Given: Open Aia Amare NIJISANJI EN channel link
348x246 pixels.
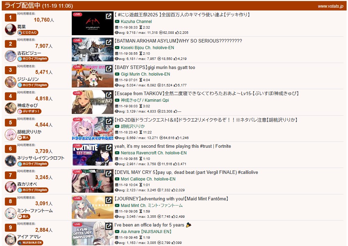Looking at the screenshot, I should coord(146,232).
